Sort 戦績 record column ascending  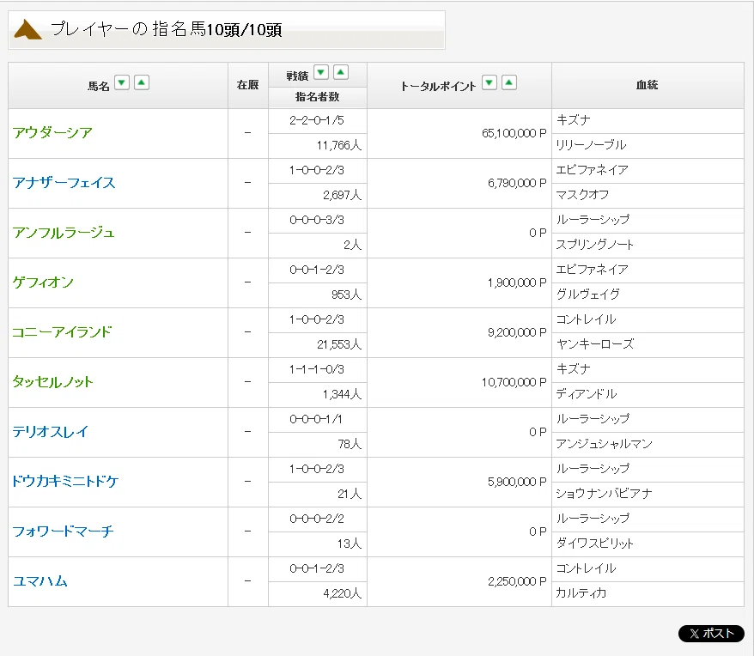pos(341,73)
